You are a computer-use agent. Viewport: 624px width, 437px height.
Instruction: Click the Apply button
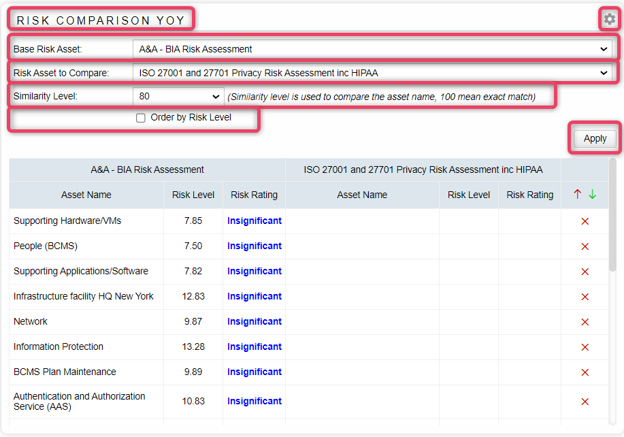tap(595, 138)
